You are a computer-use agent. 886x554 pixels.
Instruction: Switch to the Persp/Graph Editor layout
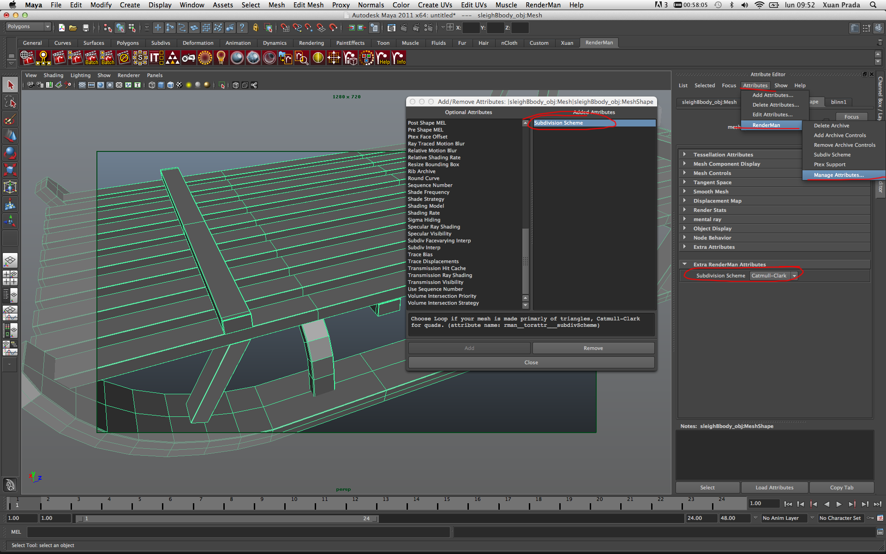10,313
